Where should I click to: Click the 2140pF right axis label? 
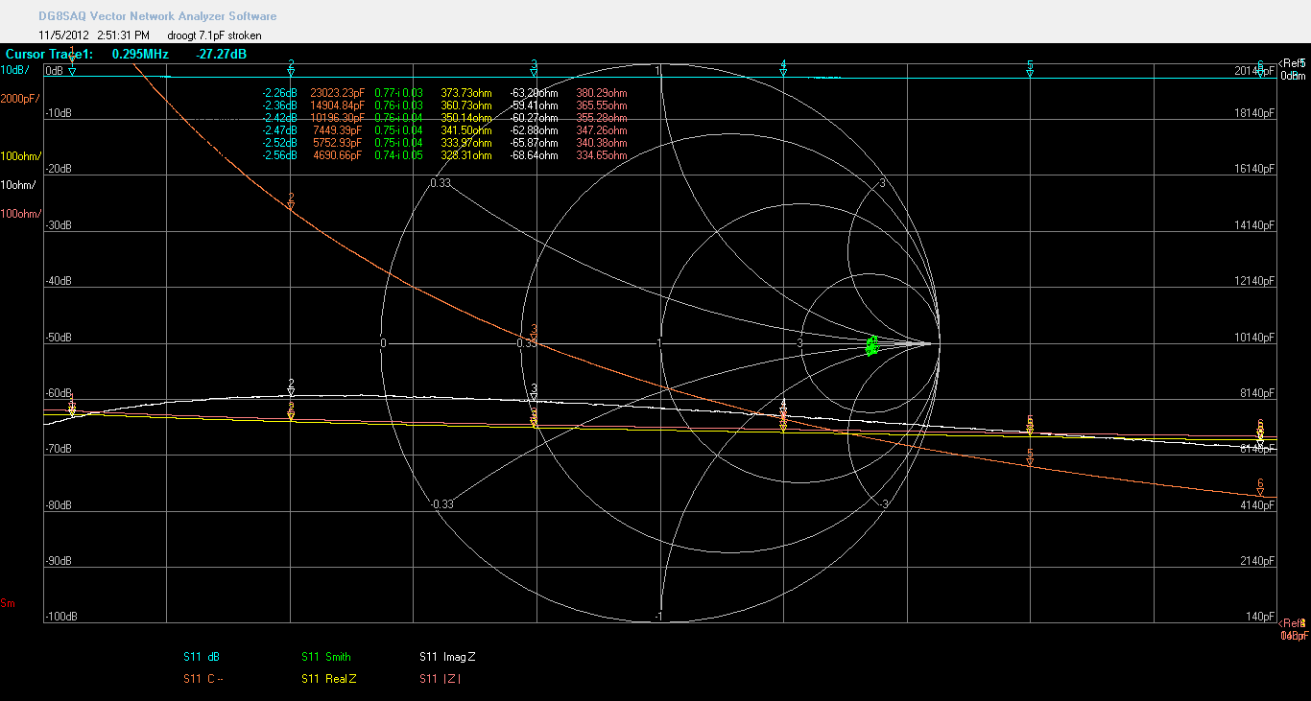click(1258, 560)
